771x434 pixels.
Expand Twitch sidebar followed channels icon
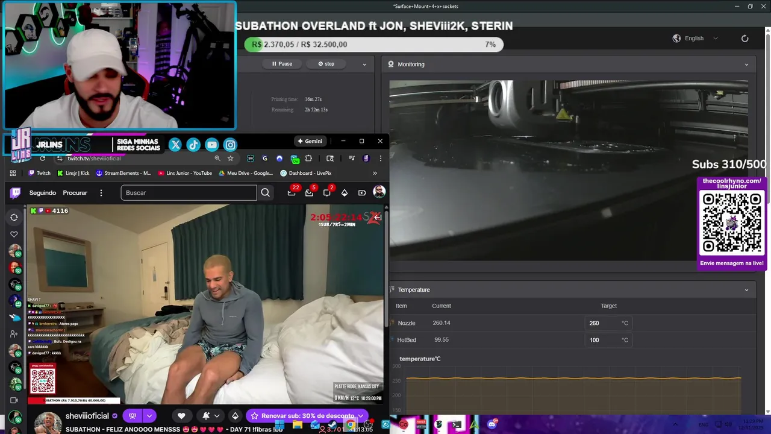point(14,218)
